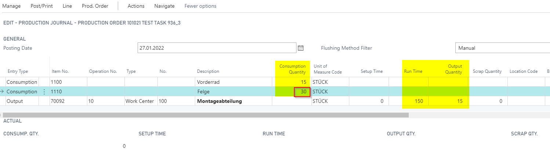
Task: Open the Flushing Method Filter dropdown
Action: pyautogui.click(x=501, y=48)
